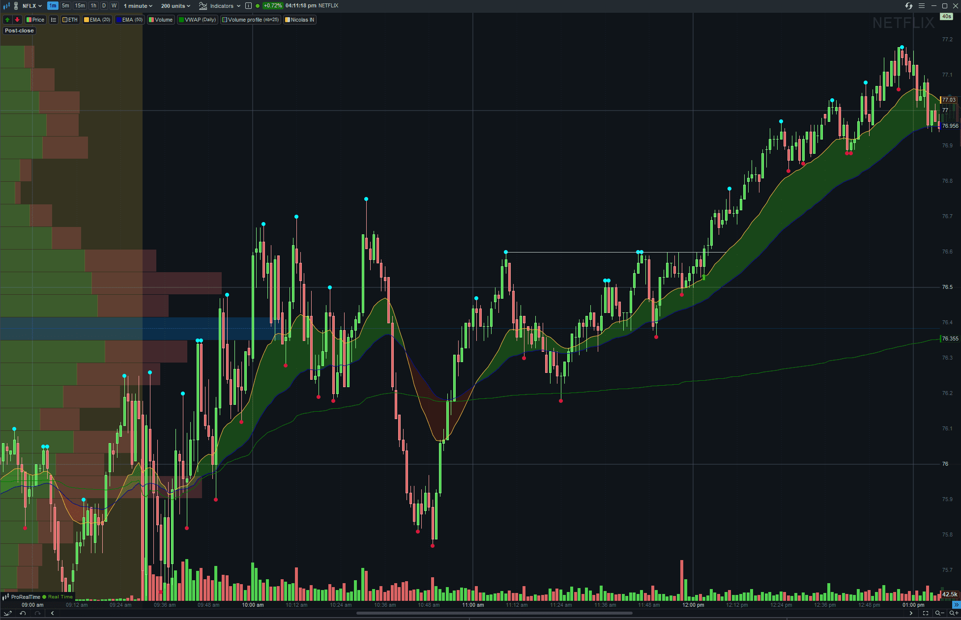Open the 200 units dropdown
The height and width of the screenshot is (620, 961).
[x=175, y=6]
